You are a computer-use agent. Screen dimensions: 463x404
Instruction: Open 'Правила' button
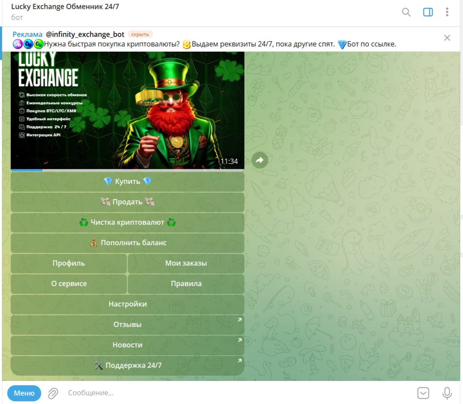186,284
